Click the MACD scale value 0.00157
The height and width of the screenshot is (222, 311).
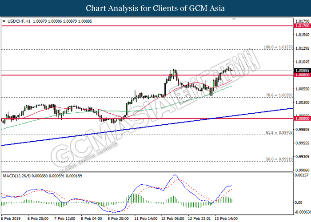click(x=302, y=175)
